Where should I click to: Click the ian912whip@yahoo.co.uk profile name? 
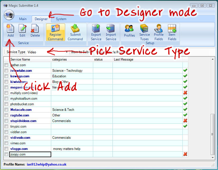click(47, 164)
